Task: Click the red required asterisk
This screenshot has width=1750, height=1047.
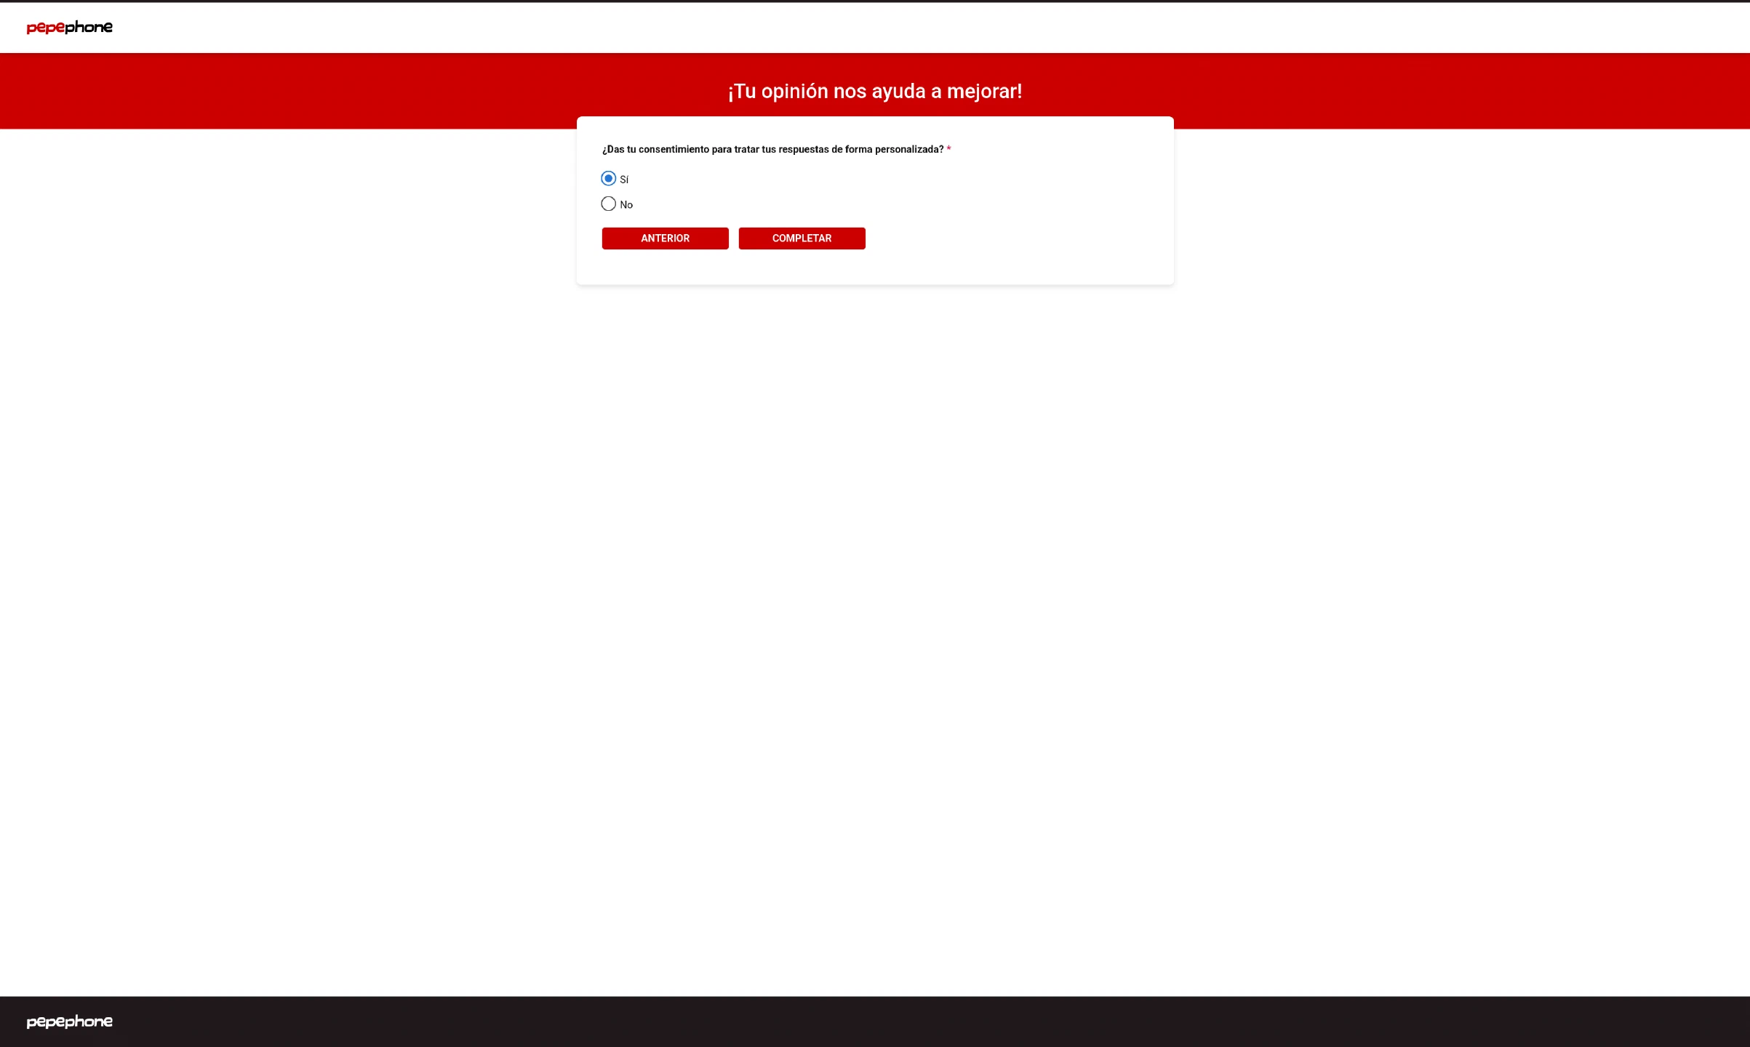Action: (x=948, y=149)
